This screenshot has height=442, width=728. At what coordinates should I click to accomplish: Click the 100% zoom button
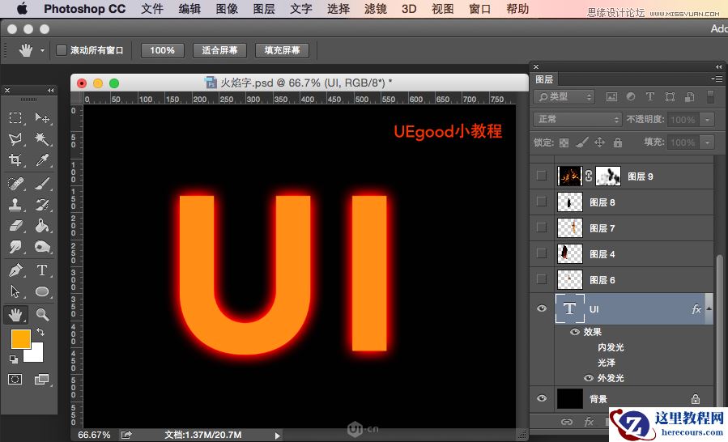[x=163, y=50]
